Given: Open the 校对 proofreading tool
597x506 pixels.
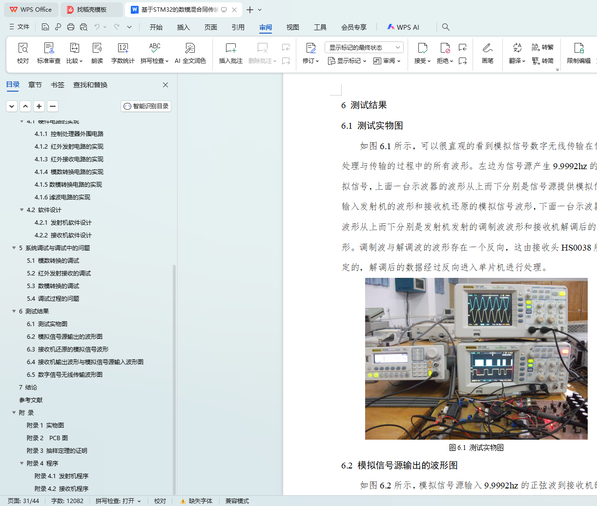Looking at the screenshot, I should (x=23, y=53).
